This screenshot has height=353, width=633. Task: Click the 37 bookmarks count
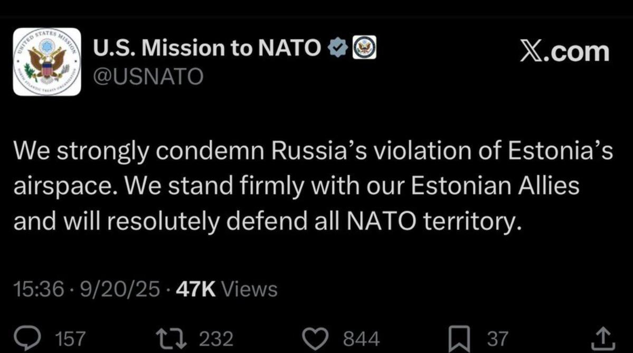pos(497,338)
